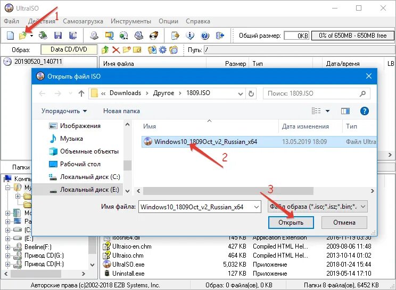The width and height of the screenshot is (396, 290).
Task: Click the dialog's horizontal scrollbar
Action: click(x=228, y=191)
